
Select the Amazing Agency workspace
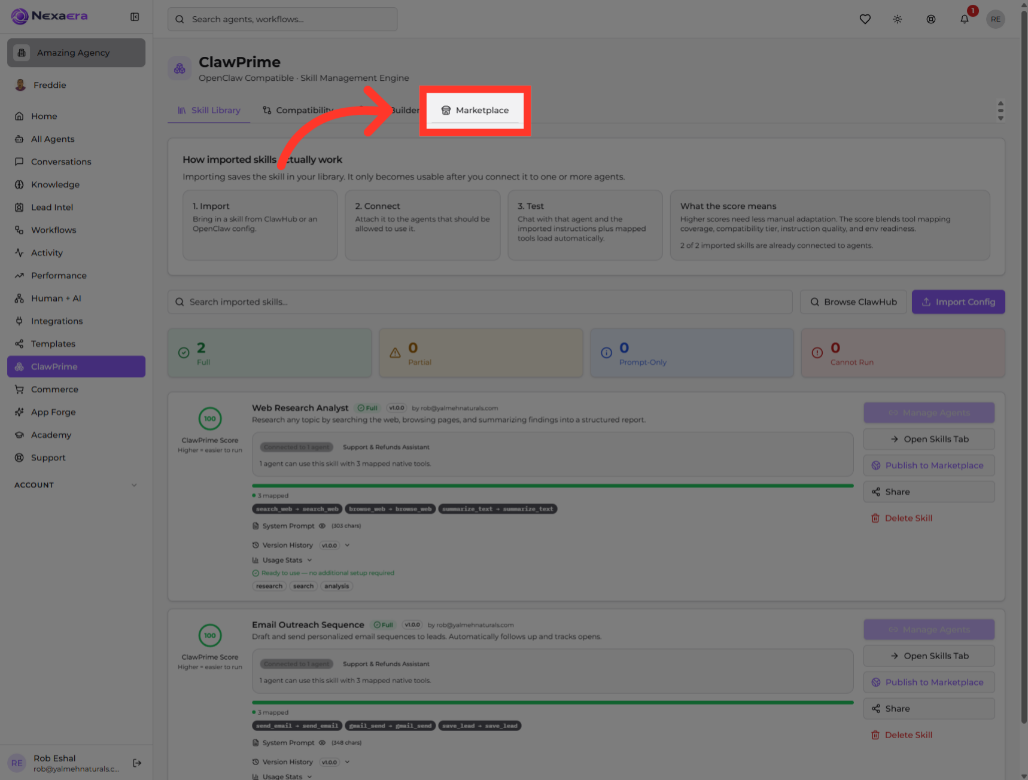pyautogui.click(x=76, y=53)
